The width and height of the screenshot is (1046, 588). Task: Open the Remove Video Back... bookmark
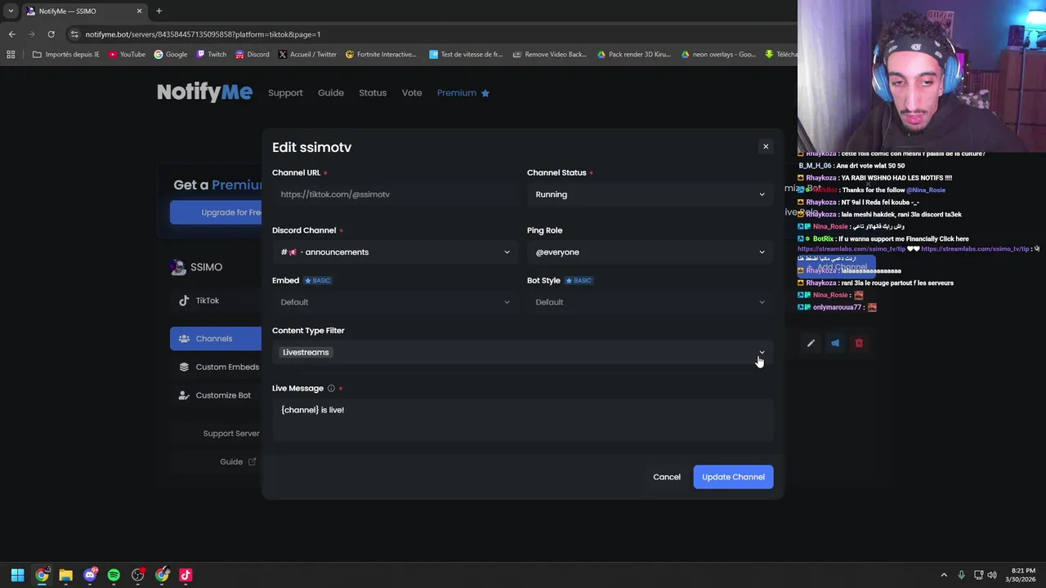pos(550,55)
